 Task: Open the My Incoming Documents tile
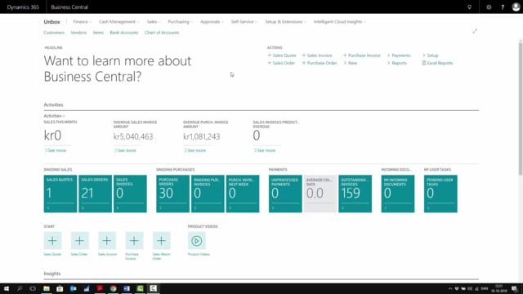click(398, 194)
